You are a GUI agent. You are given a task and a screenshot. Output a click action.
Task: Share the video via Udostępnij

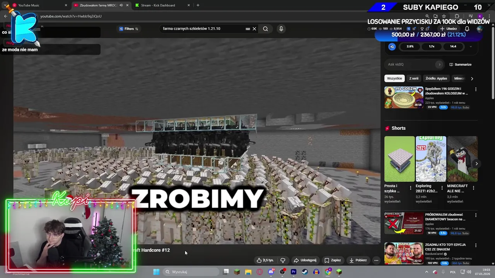click(305, 260)
